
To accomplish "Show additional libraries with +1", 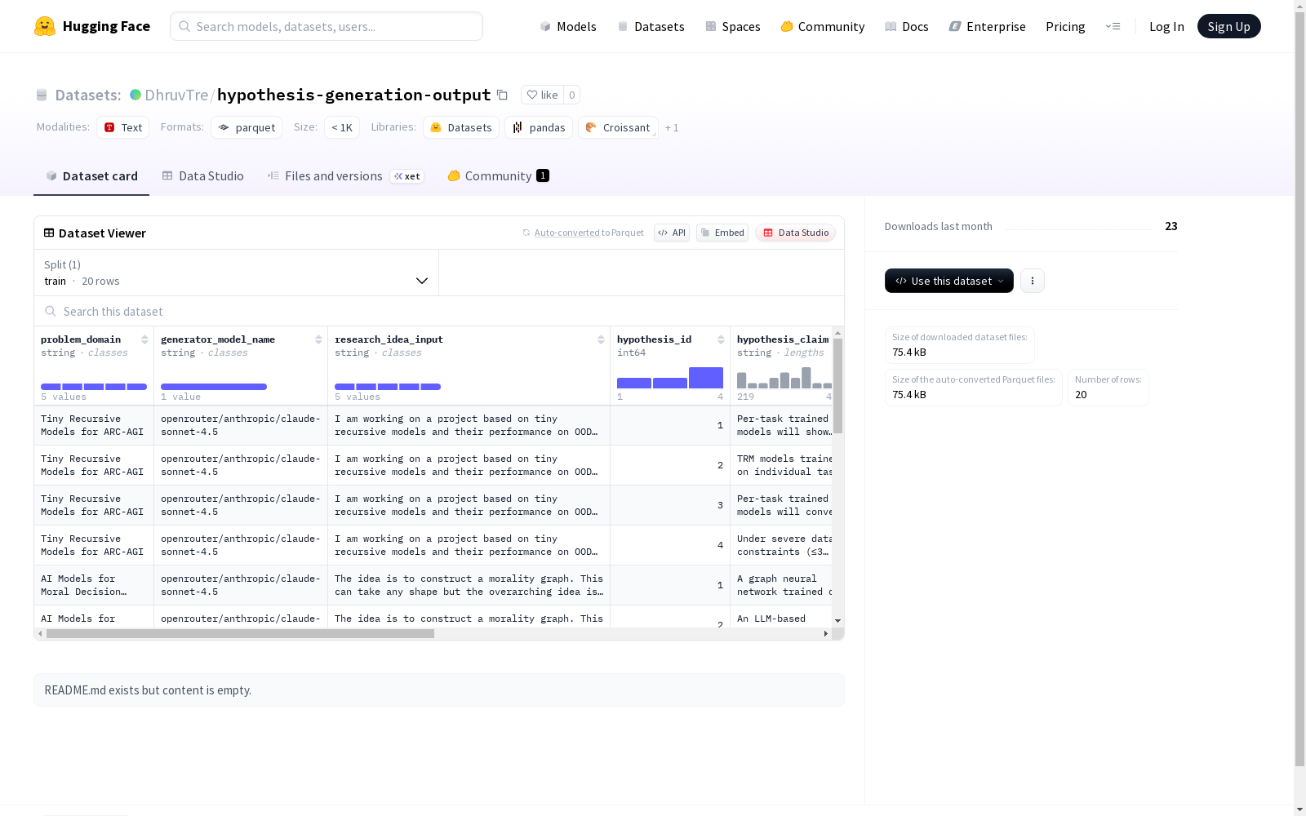I will 672,127.
